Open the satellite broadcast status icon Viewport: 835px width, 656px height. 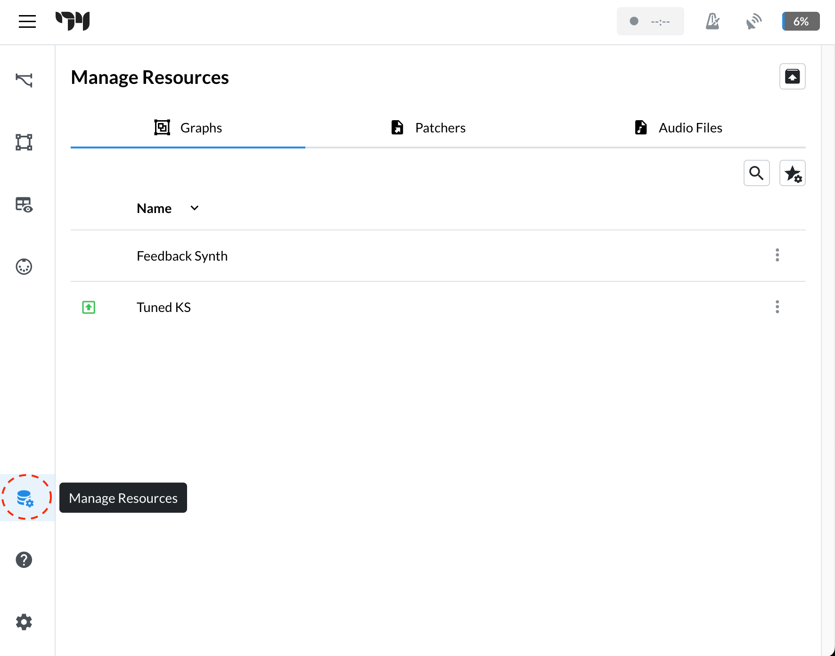(754, 21)
